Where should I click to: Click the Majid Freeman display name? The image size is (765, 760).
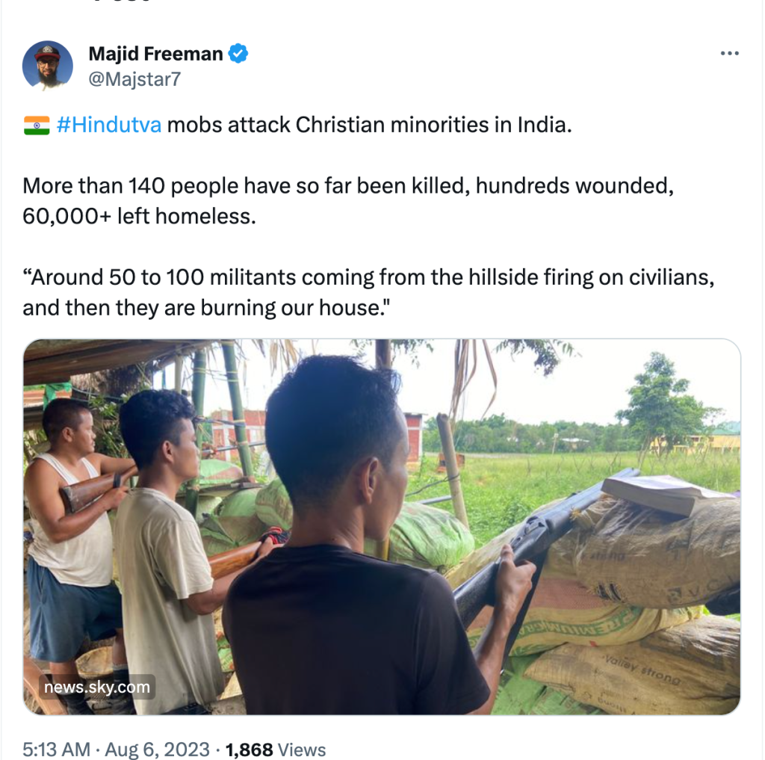click(x=155, y=54)
